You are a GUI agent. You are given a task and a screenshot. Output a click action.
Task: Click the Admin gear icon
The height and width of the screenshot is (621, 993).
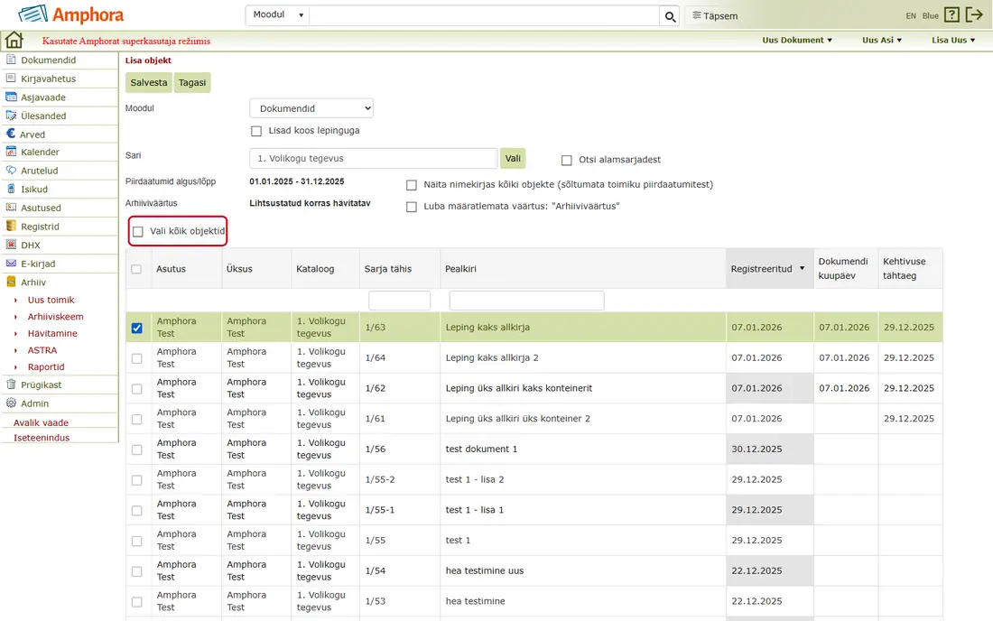(11, 403)
